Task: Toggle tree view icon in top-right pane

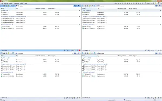Action: point(83,6)
